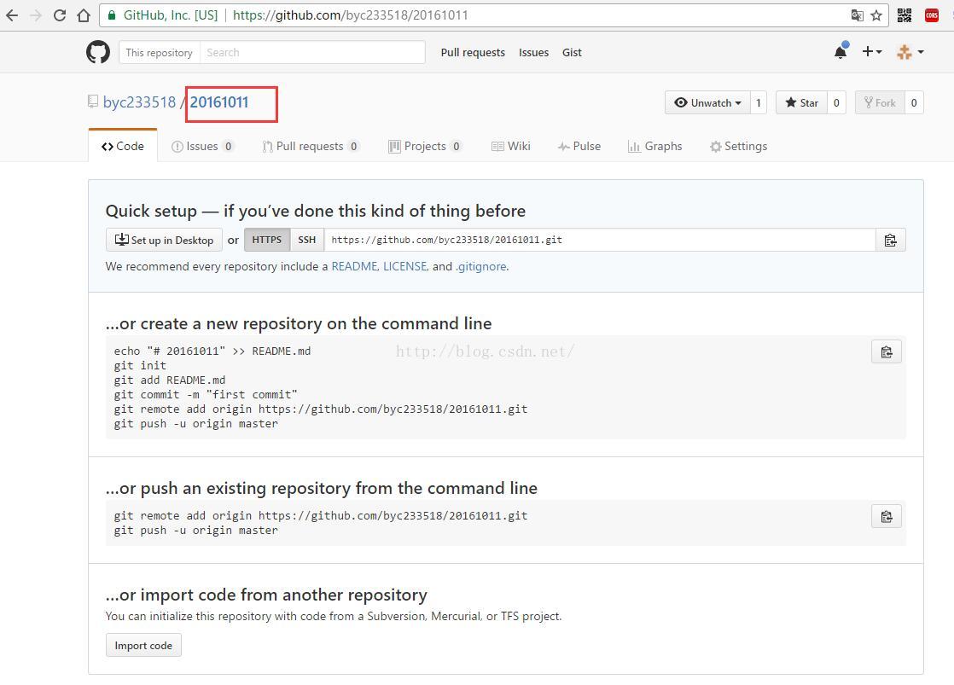The width and height of the screenshot is (954, 685).
Task: Click the red CORS extension icon
Action: tap(932, 15)
